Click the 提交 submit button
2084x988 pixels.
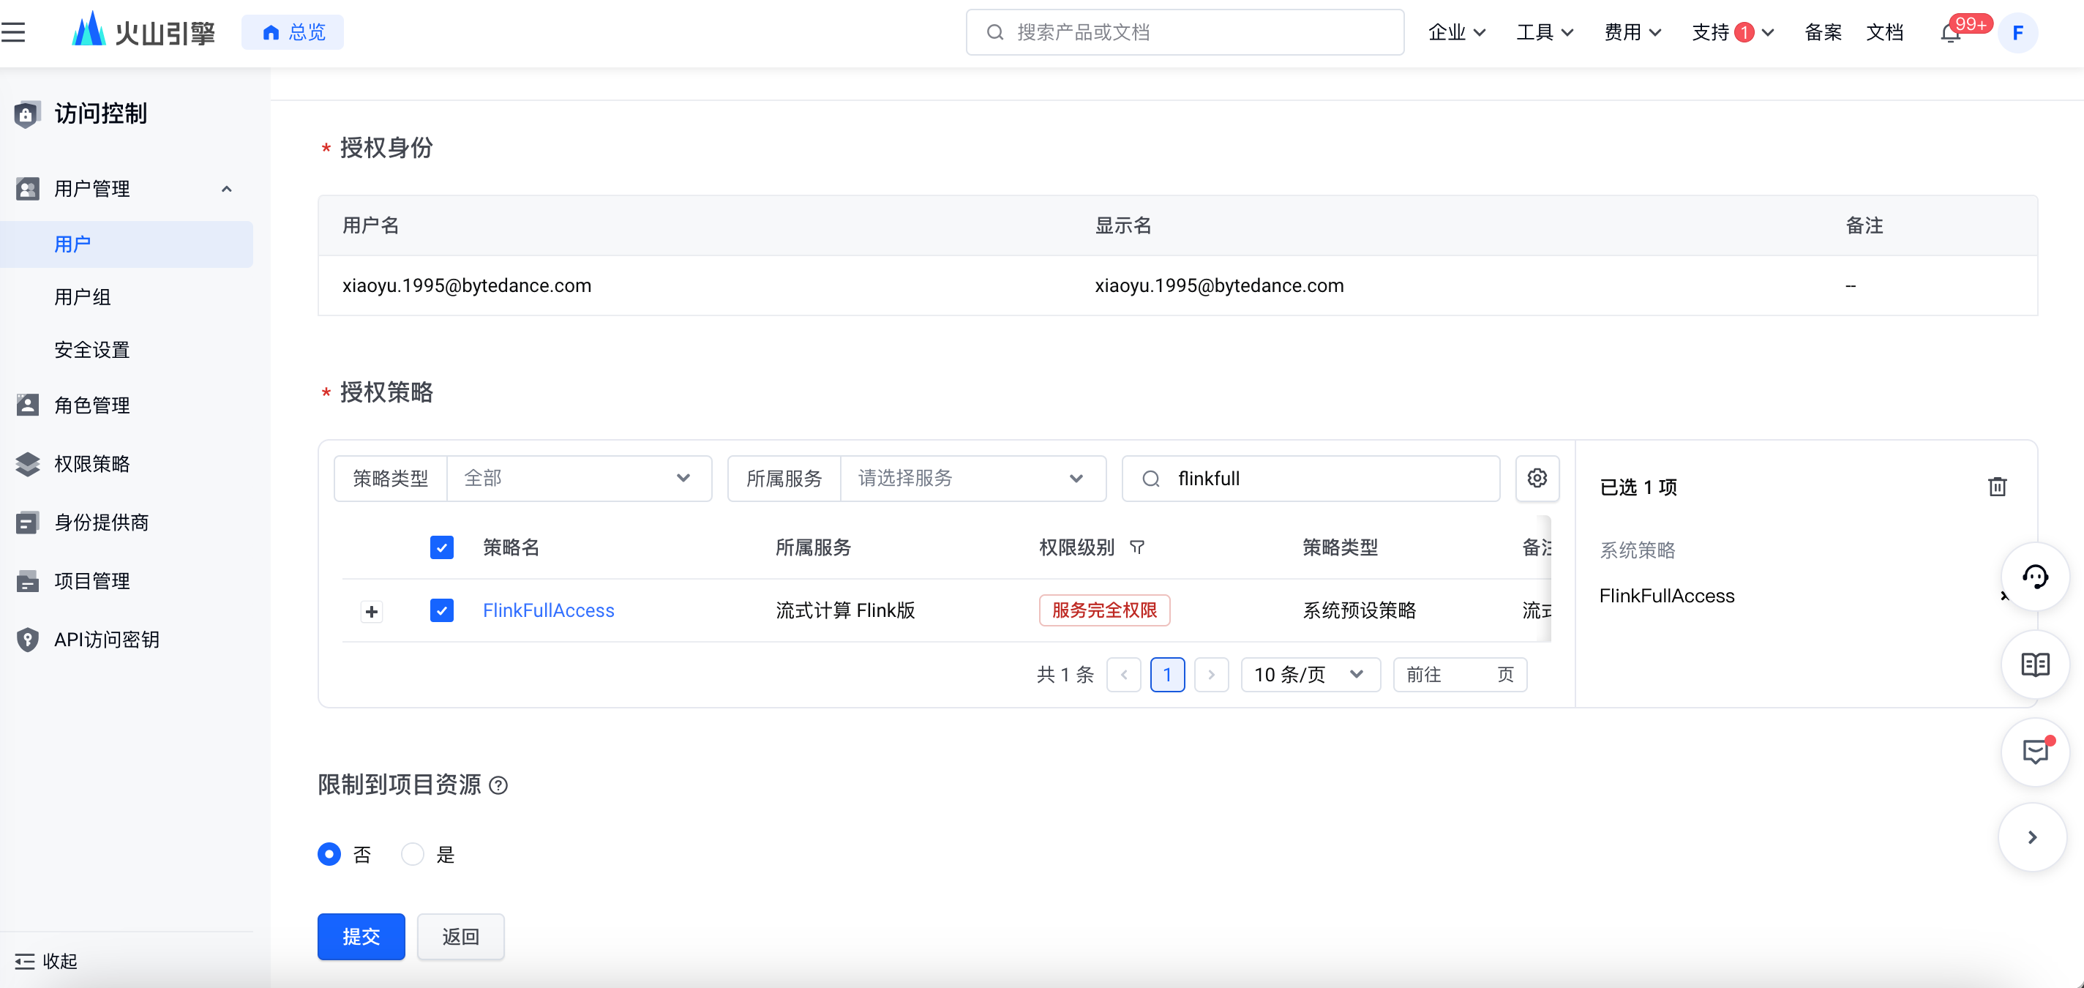pos(361,937)
